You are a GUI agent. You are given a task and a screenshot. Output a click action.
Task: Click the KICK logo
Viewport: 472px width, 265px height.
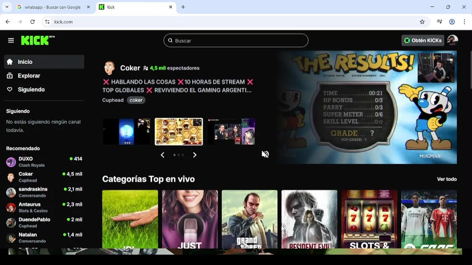(x=37, y=40)
